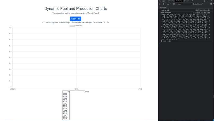Open console settings gear
Viewport: 214px width, 121px height.
coord(211,4)
